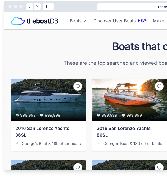Image resolution: width=167 pixels, height=177 pixels.
Task: Open the first 2016 San Lorenzo Yachts 86SL title
Action: 42,132
